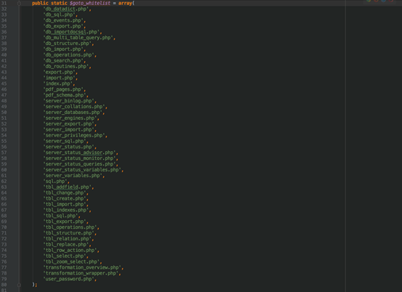Place cursor in 'tbl_addfield.php' string
Screen dimensions: 402x292
point(67,187)
